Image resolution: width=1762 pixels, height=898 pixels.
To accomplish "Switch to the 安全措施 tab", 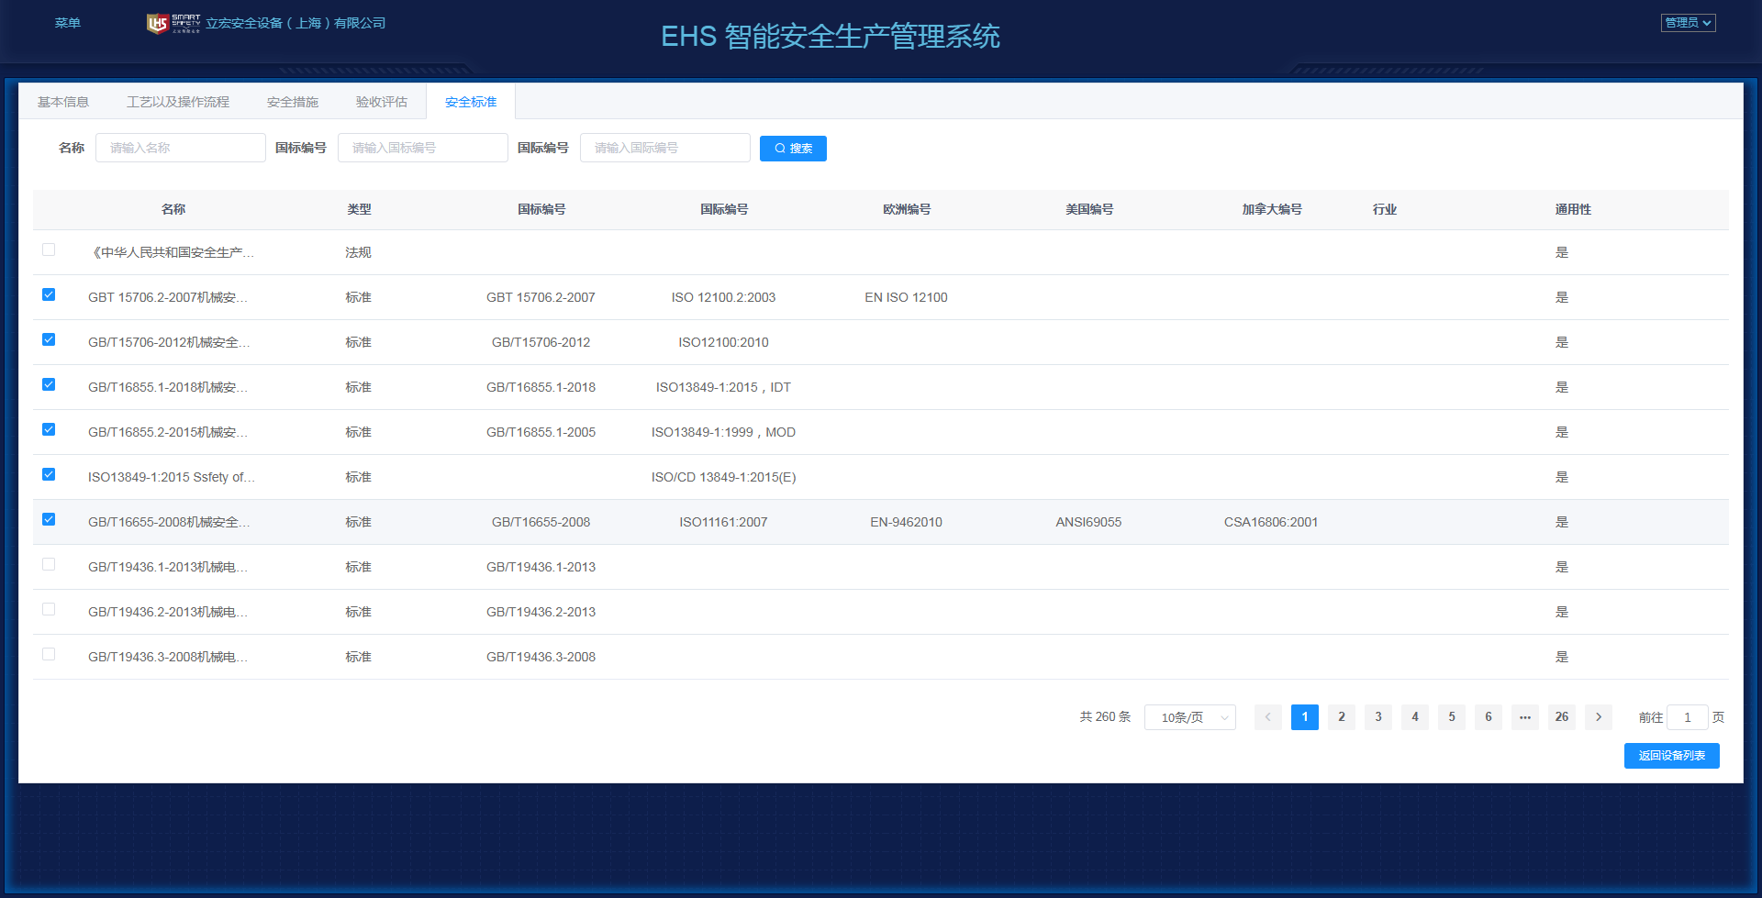I will (293, 102).
